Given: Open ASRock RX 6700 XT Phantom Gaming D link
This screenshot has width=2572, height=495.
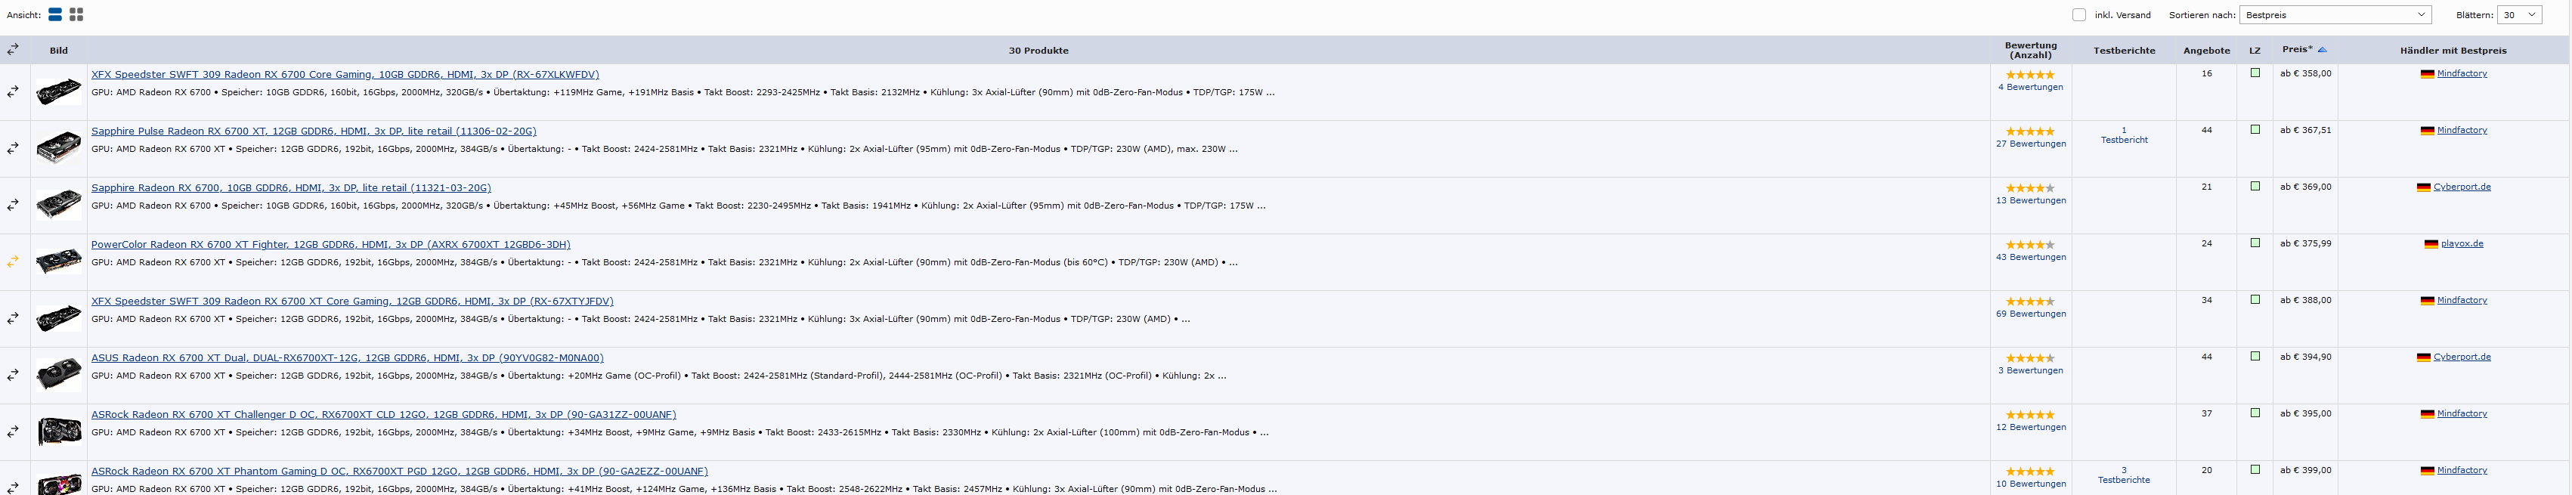Looking at the screenshot, I should click(399, 472).
